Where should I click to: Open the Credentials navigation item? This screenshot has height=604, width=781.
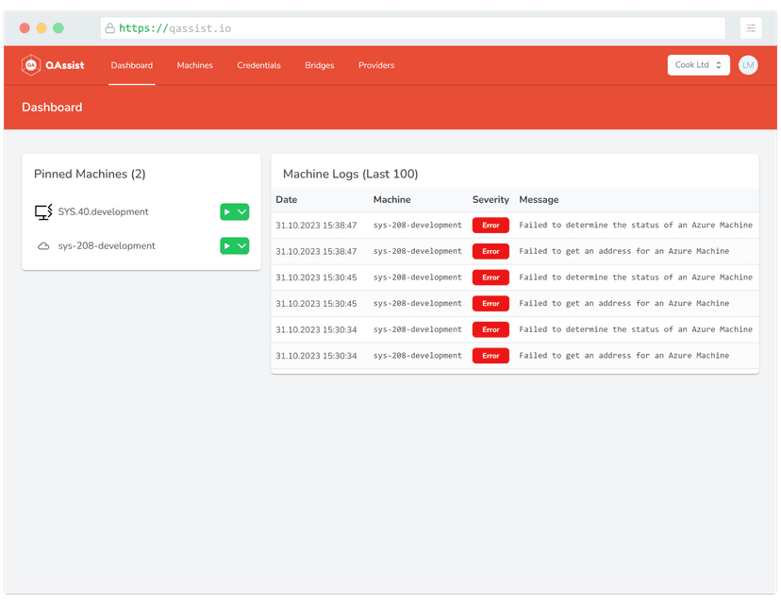pyautogui.click(x=258, y=65)
